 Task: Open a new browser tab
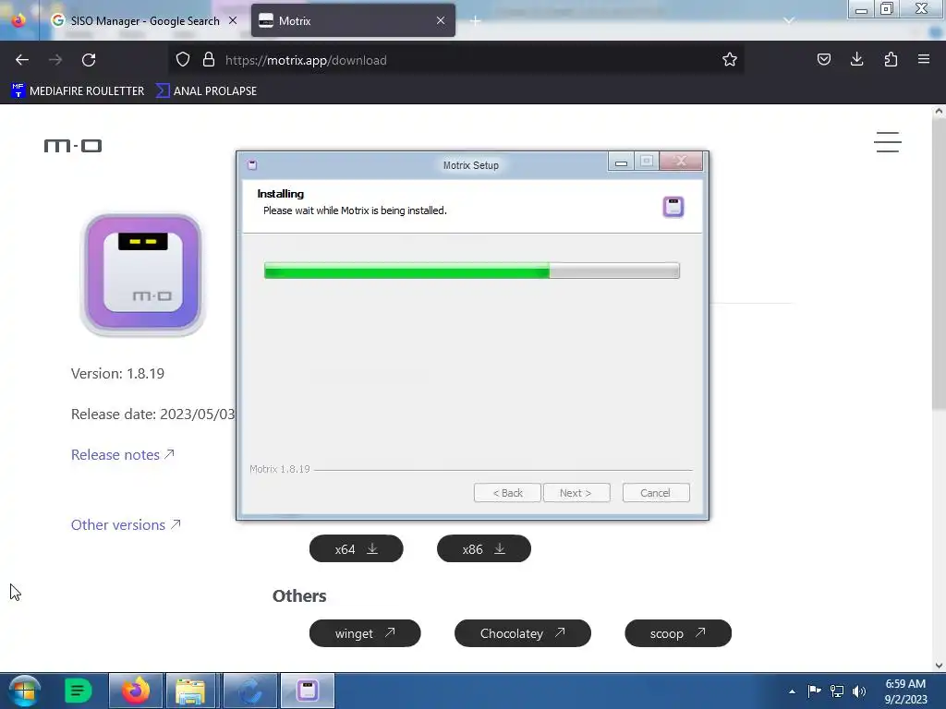coord(476,21)
